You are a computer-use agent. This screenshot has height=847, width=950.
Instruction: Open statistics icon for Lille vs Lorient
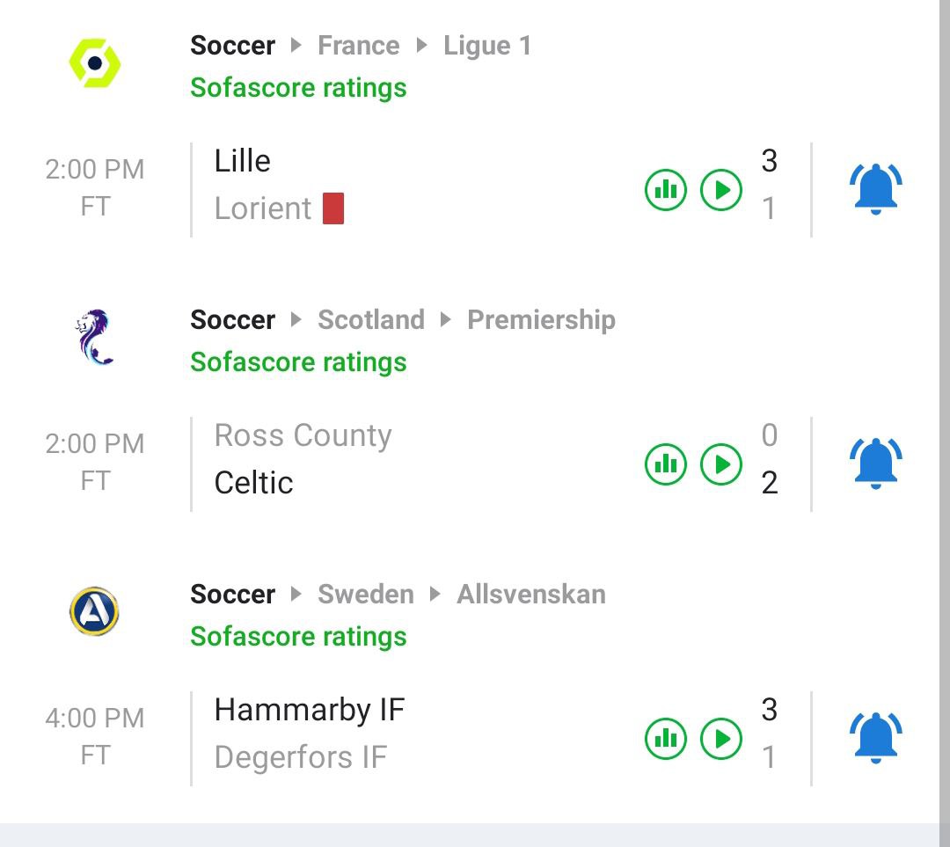pyautogui.click(x=666, y=190)
